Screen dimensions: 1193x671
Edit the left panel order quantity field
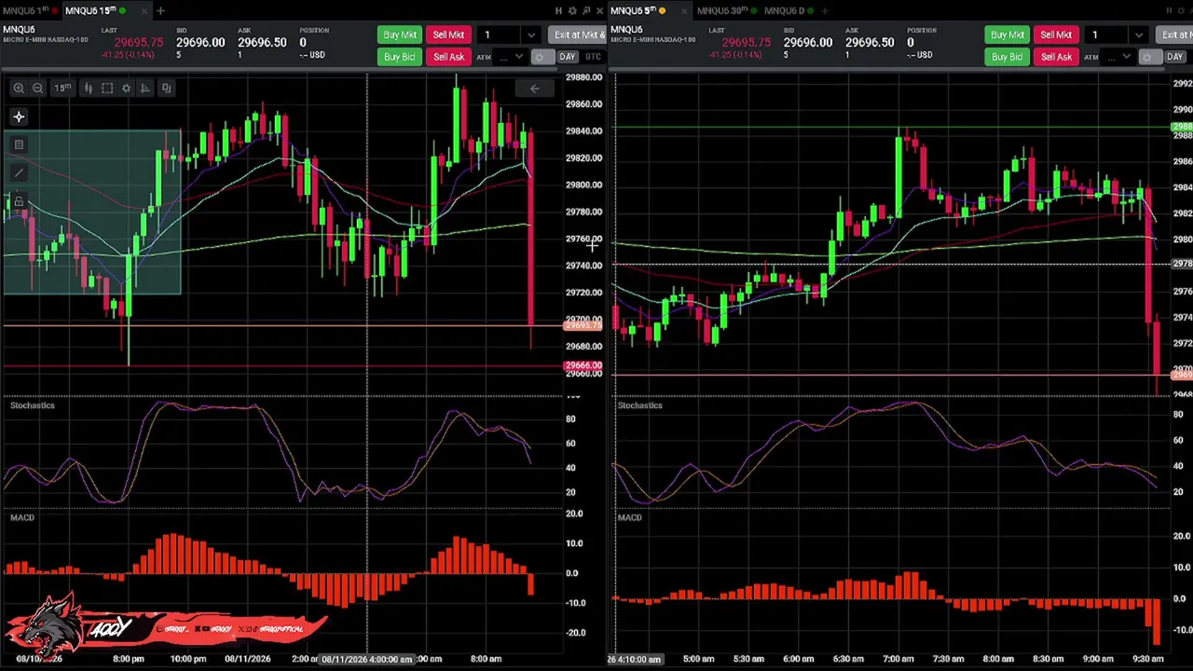coord(501,35)
